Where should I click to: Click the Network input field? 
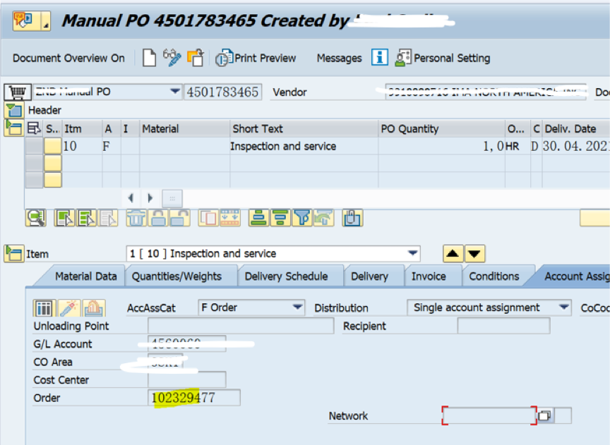point(489,415)
